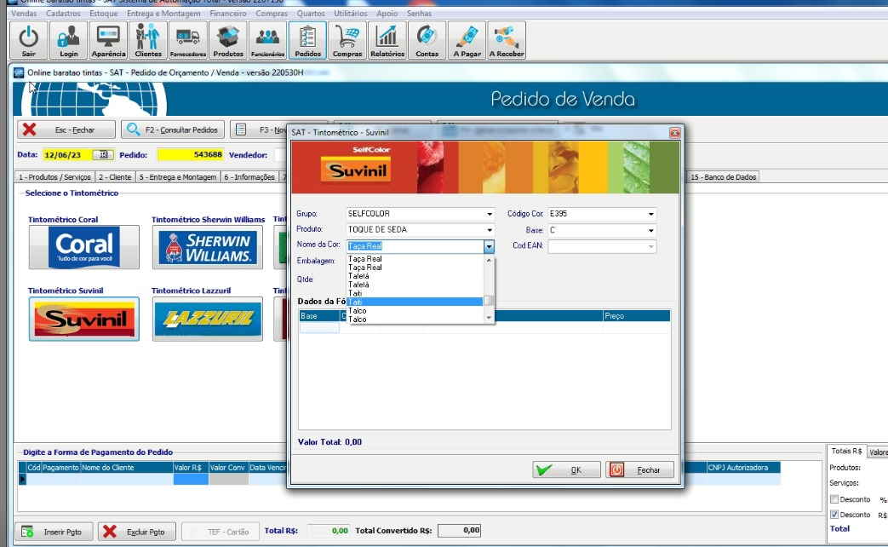888x547 pixels.
Task: Click the color list scrollbar thumb
Action: (x=489, y=300)
